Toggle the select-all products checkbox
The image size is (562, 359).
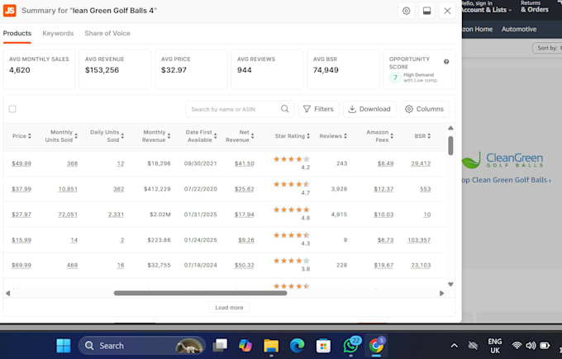tap(12, 109)
